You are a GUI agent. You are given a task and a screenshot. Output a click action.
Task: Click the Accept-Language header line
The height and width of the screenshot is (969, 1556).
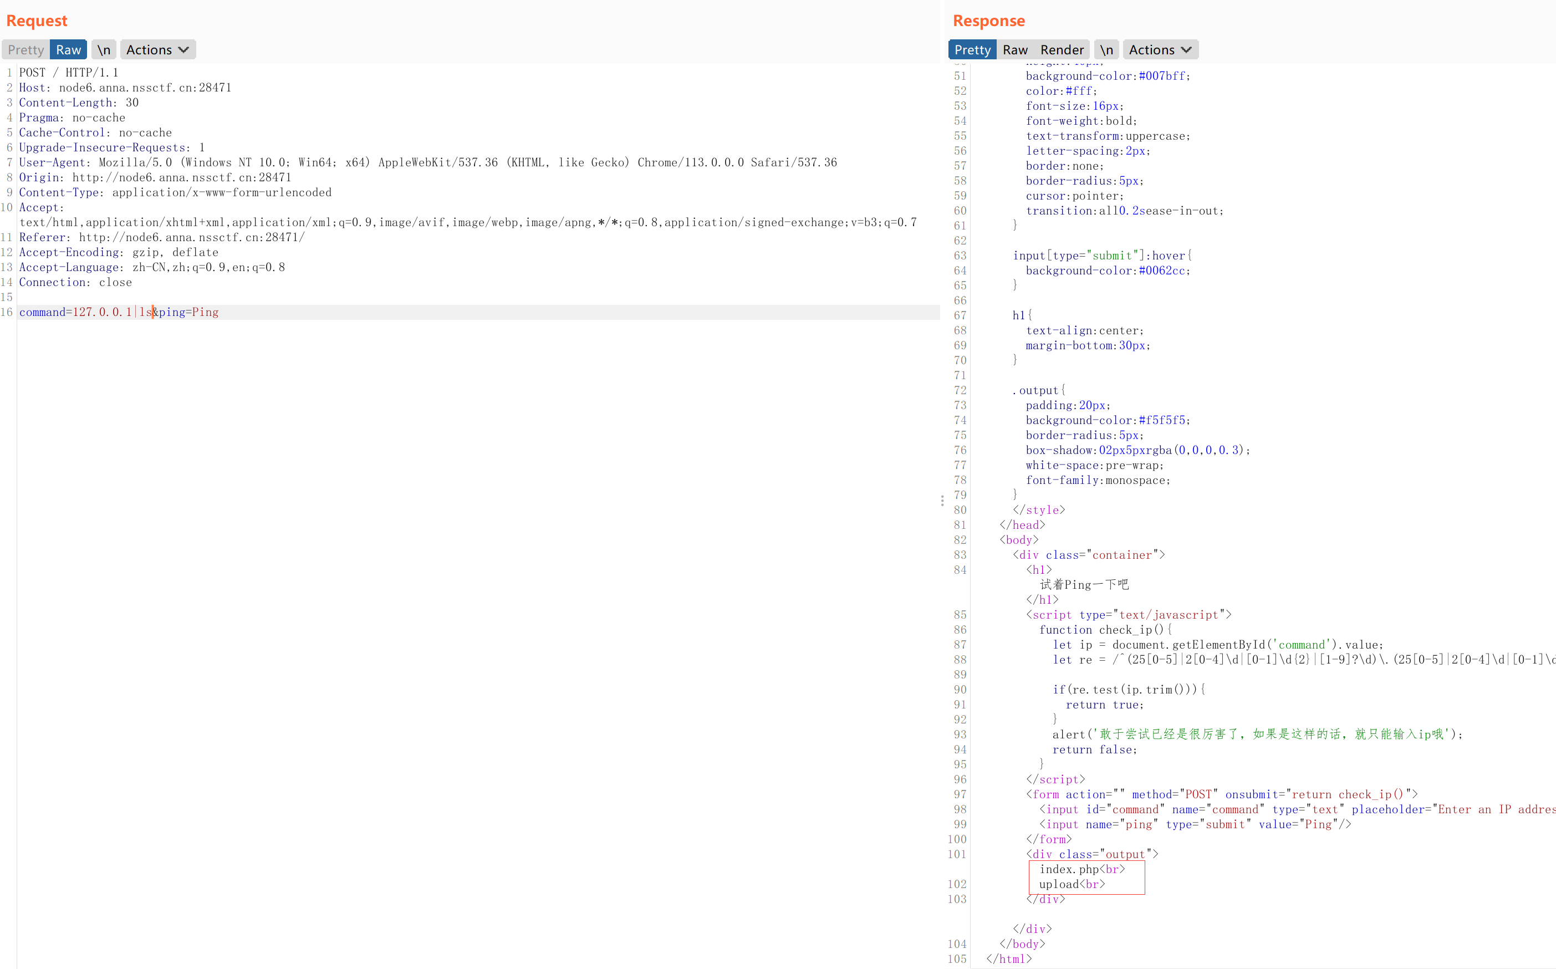click(152, 267)
